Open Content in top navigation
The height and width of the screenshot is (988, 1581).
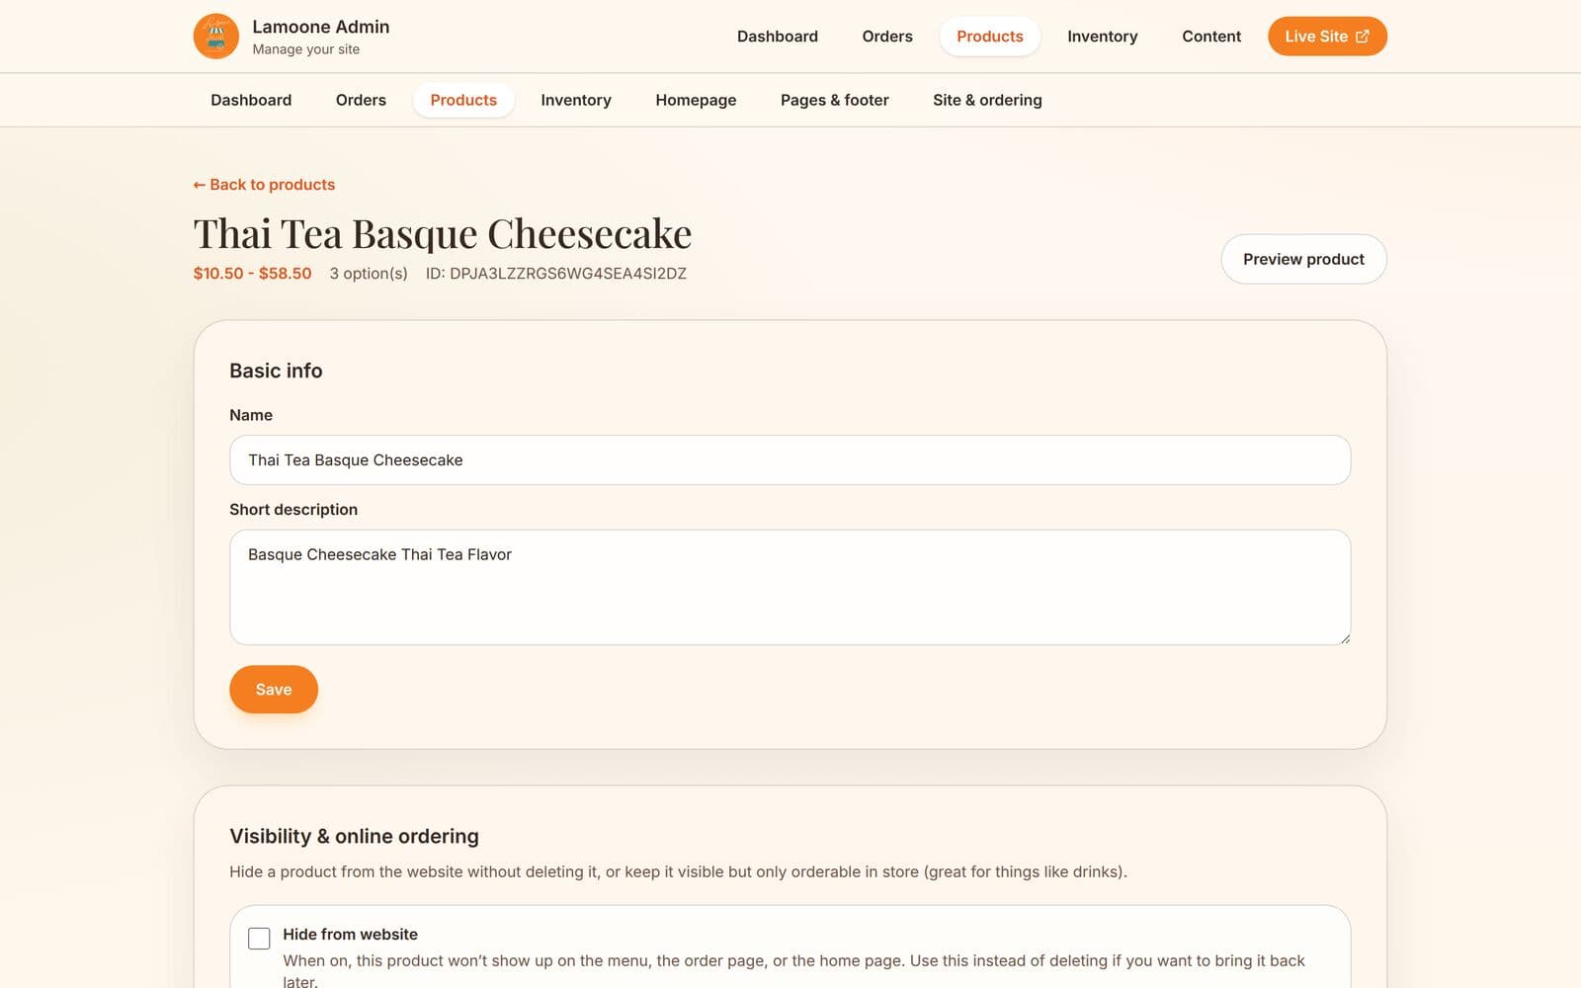[1211, 37]
